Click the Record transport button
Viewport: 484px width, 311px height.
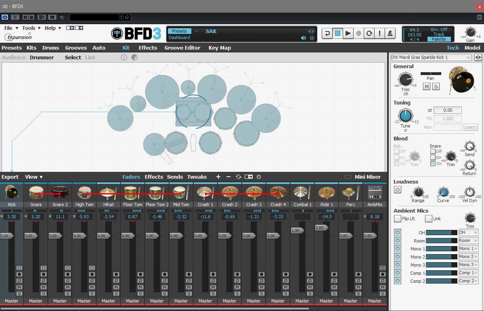point(358,33)
